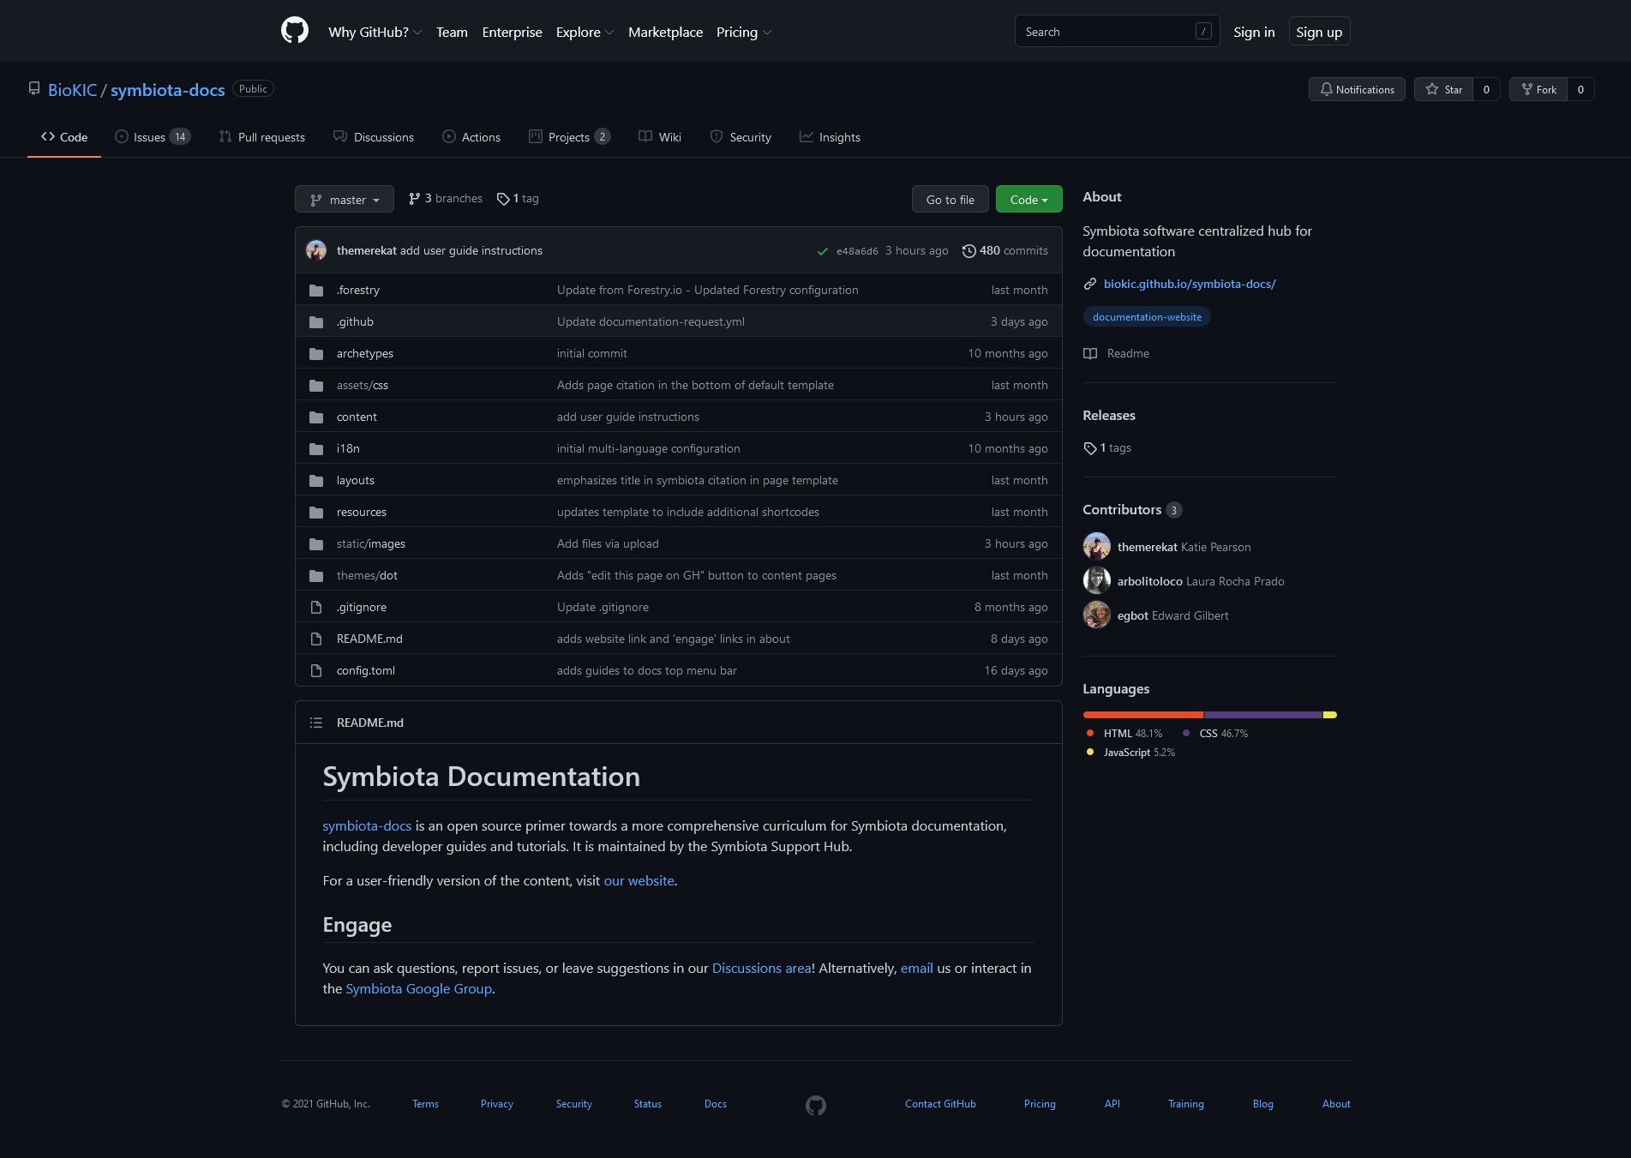Screen dimensions: 1631x1158
Task: Click the red HTML segment of language bar
Action: tap(1143, 715)
